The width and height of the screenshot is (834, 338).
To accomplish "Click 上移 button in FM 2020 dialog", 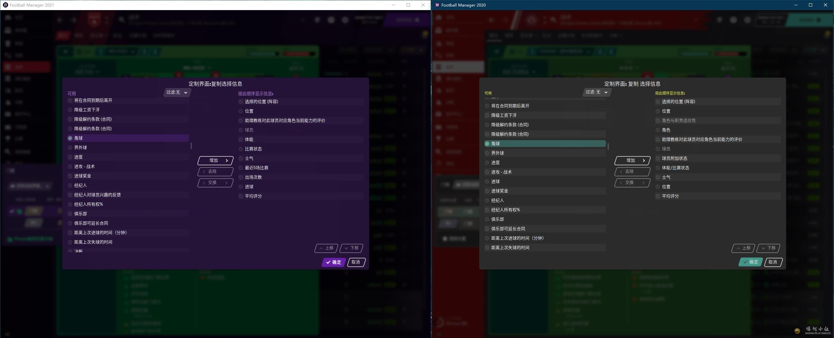I will click(x=743, y=248).
